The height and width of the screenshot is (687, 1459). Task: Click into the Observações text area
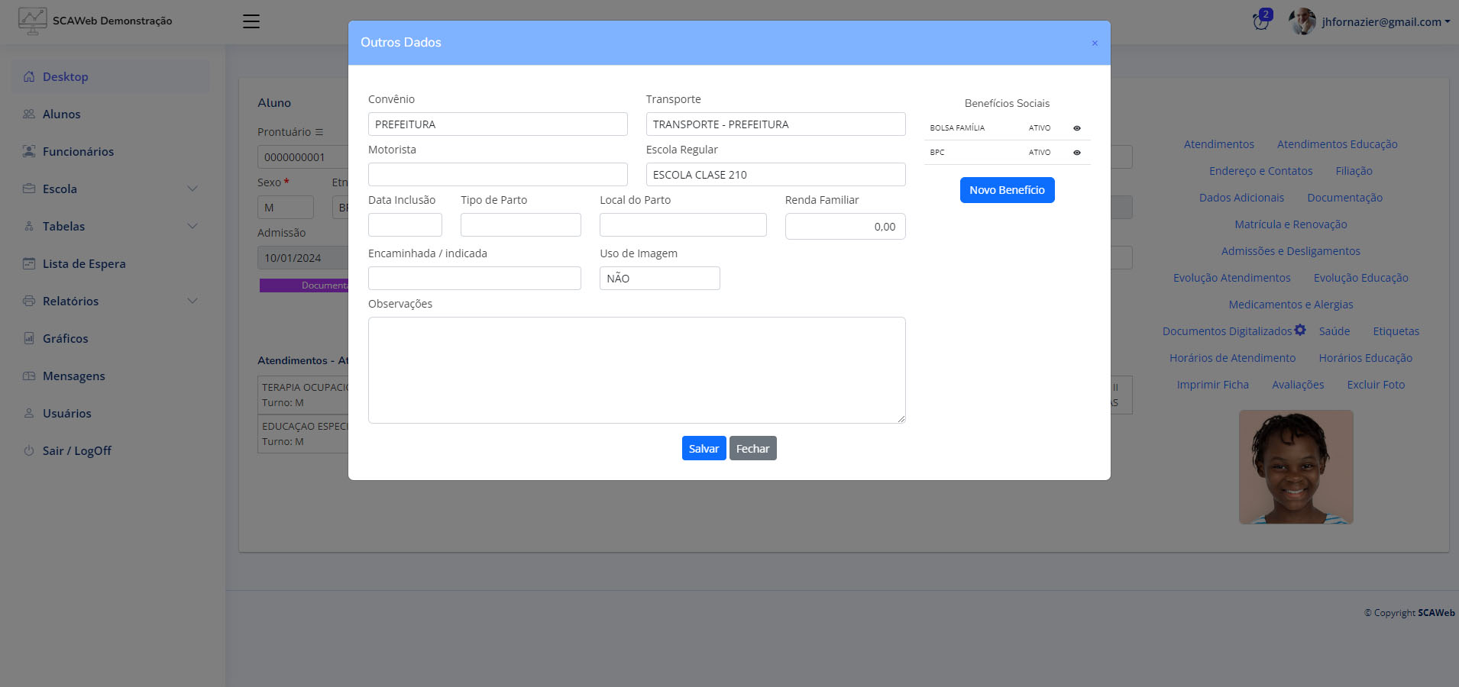click(636, 370)
